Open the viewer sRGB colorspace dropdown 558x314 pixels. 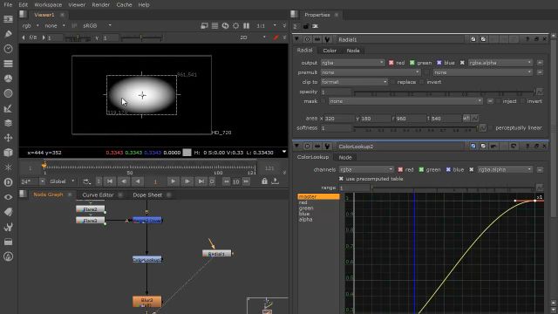97,25
